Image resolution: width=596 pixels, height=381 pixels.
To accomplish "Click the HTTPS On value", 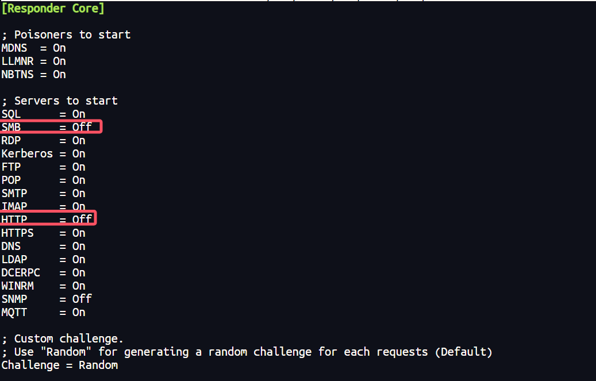I will [79, 233].
